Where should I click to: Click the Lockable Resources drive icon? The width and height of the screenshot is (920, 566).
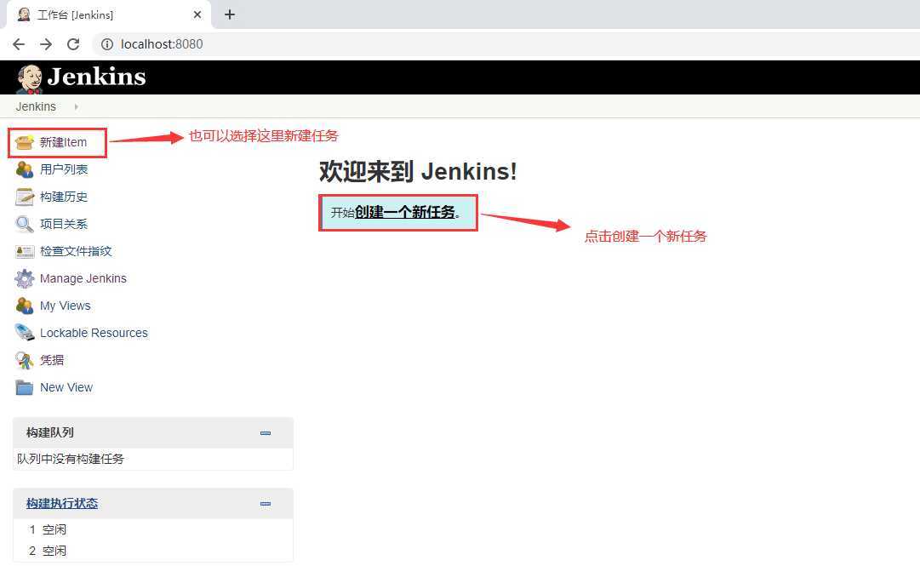point(24,333)
